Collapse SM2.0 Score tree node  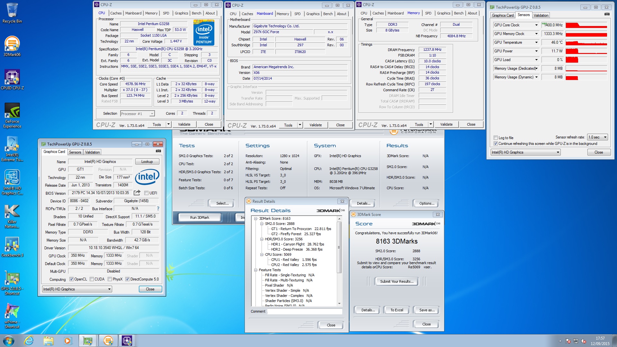click(262, 224)
